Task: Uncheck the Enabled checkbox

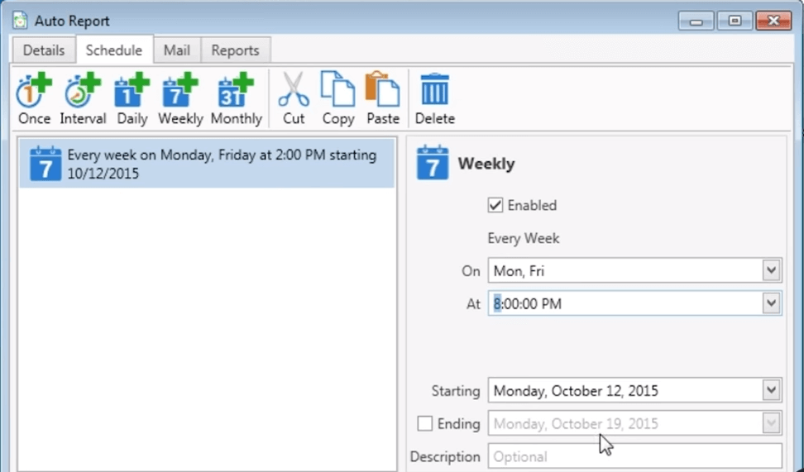Action: [x=495, y=206]
